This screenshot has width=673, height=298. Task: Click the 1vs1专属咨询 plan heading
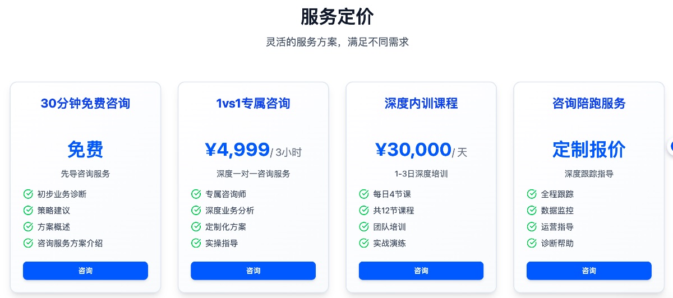click(x=253, y=104)
